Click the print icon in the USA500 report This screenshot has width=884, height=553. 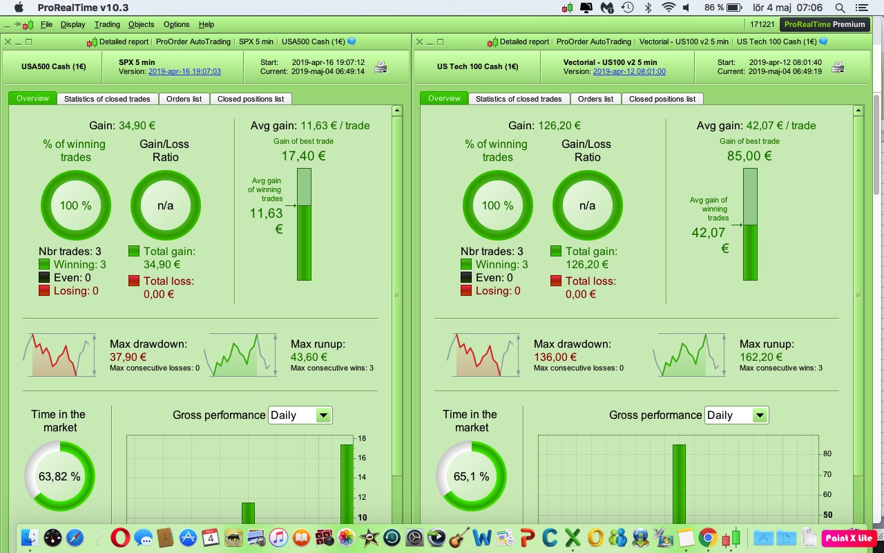coord(381,67)
